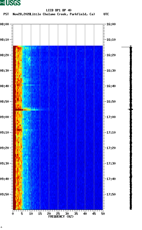Click the '30' frequency axis tick label
Viewport: 142px width, 230px height.
(67, 213)
